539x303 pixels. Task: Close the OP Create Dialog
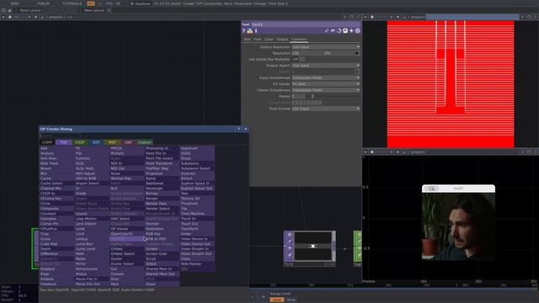point(246,129)
